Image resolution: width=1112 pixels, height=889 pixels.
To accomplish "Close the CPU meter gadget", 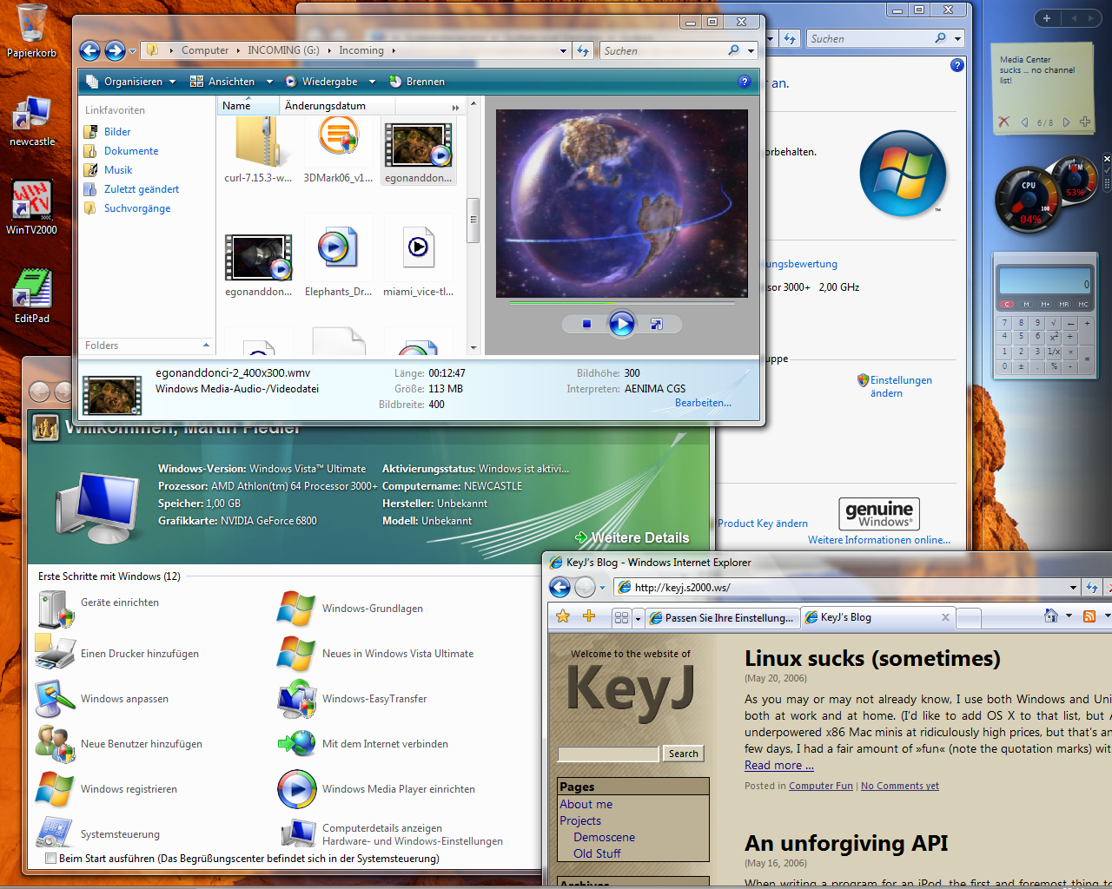I will (1107, 159).
